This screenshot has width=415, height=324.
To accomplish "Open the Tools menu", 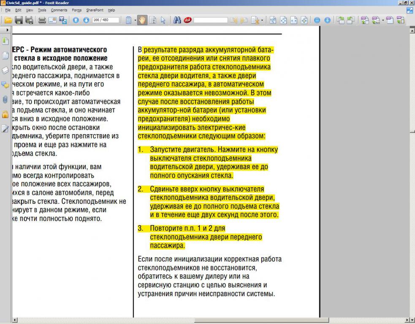I will click(42, 10).
